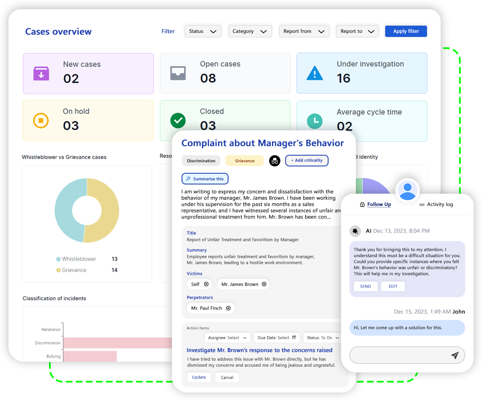Open the Assignee select dropdown

[227, 338]
